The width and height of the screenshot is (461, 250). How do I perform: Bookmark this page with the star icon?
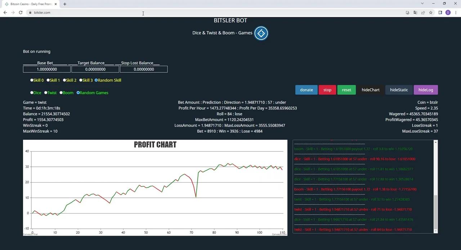(x=431, y=13)
